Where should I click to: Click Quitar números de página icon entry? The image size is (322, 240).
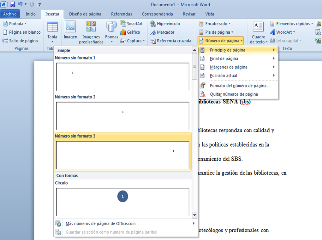coord(238,94)
